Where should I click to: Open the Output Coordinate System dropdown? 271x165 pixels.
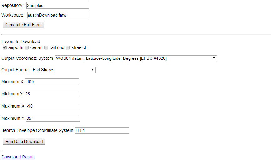point(135,58)
